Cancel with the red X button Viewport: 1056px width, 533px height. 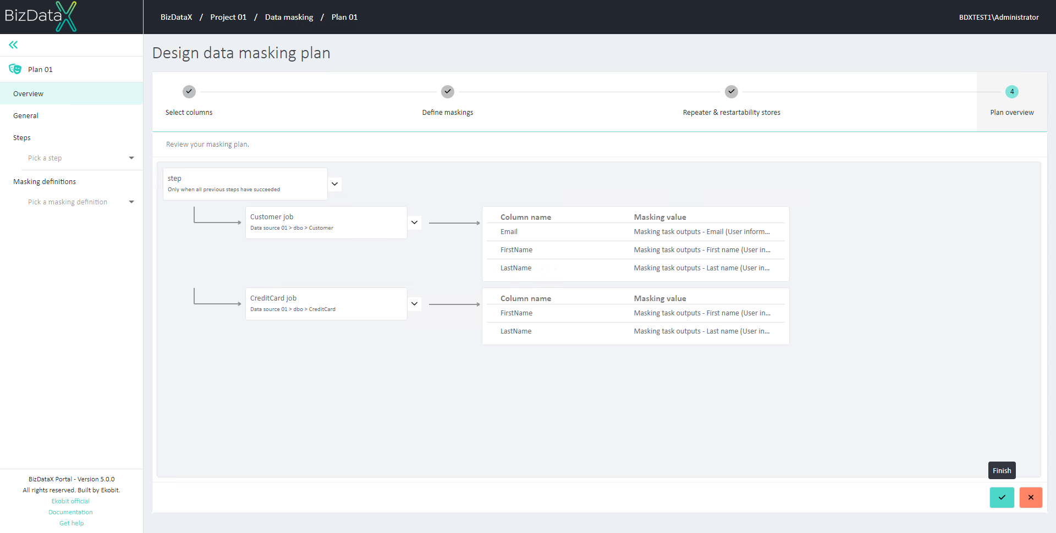click(x=1031, y=497)
